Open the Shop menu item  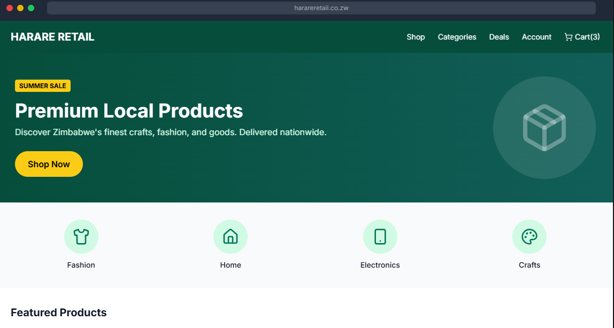pos(416,37)
